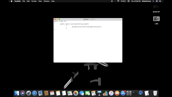Open Contacts brown book icon in dock
This screenshot has width=172, height=97.
click(x=46, y=93)
